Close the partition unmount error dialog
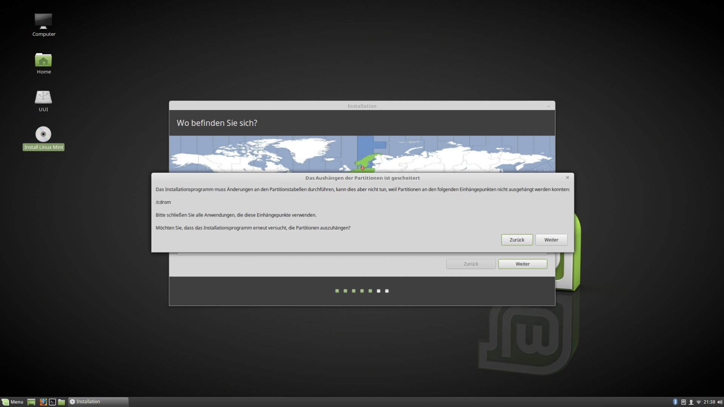The image size is (724, 407). point(567,178)
